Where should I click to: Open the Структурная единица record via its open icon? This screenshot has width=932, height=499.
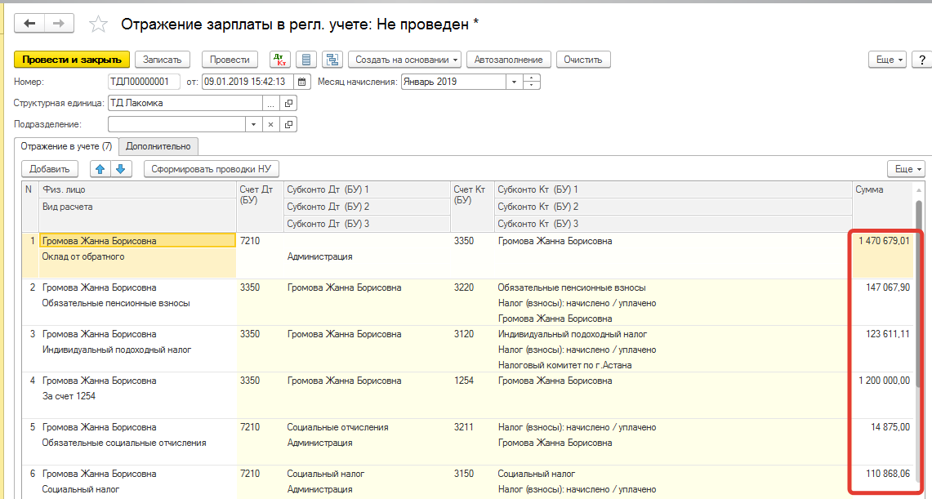pos(289,104)
